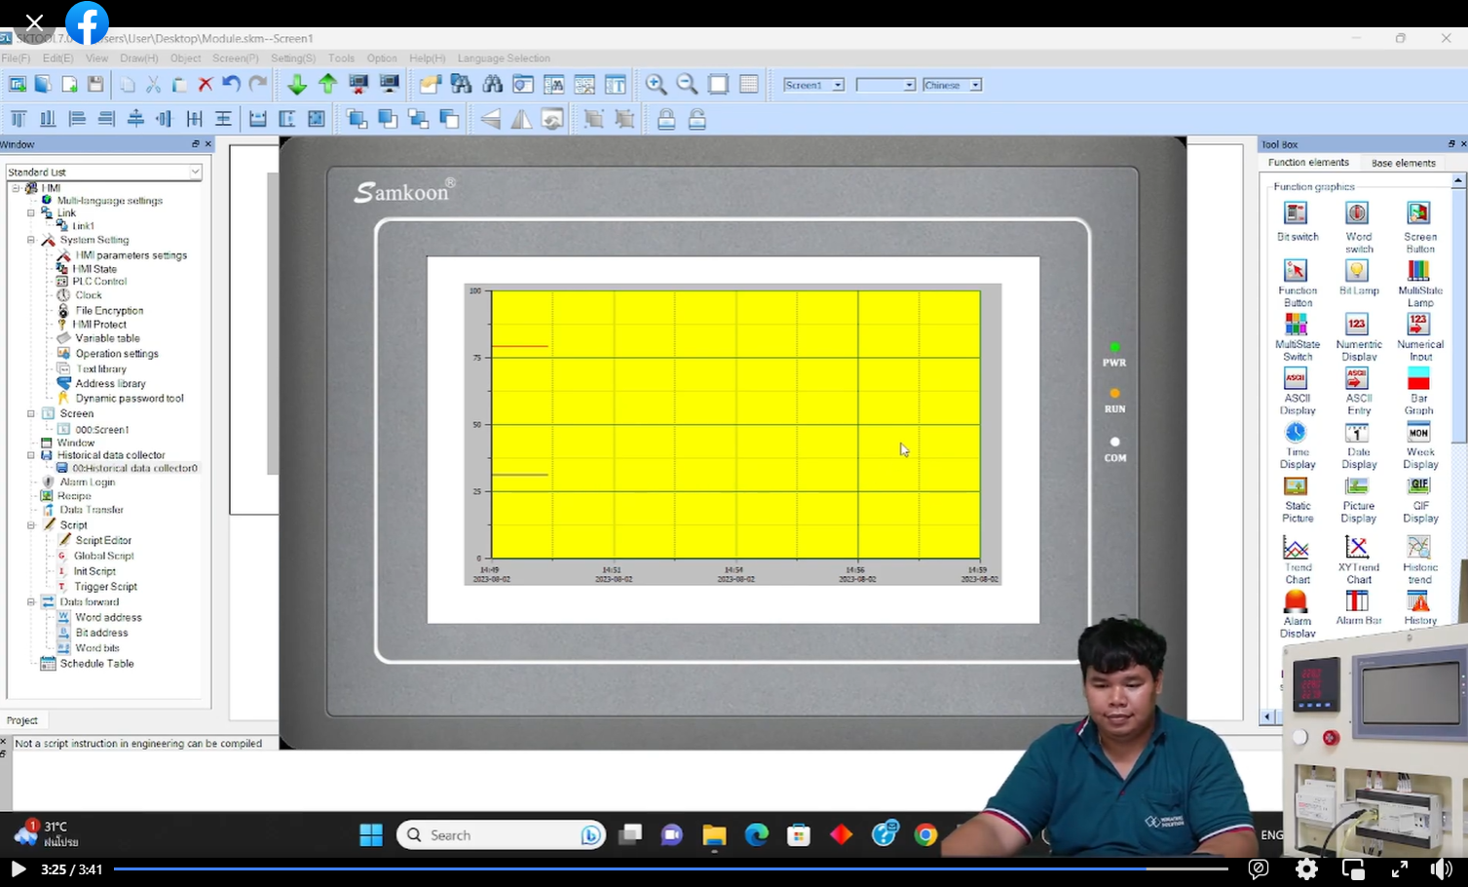Click the green Download arrow icon
The image size is (1468, 887).
(x=297, y=85)
